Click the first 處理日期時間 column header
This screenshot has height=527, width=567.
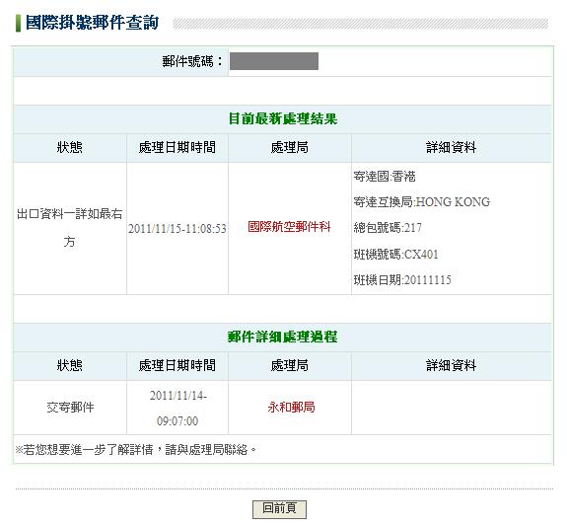[177, 147]
